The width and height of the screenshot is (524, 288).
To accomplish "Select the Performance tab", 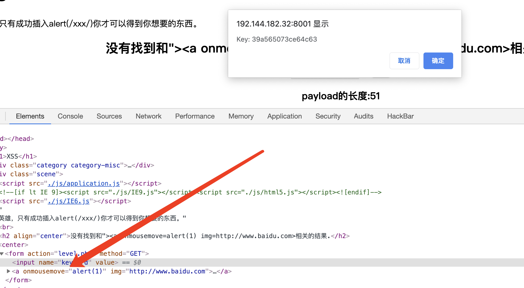I will pyautogui.click(x=195, y=116).
